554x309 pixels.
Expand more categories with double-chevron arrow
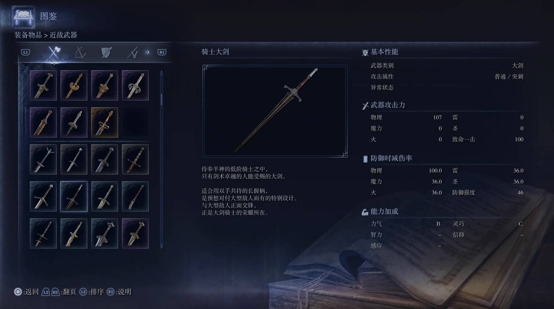point(147,52)
